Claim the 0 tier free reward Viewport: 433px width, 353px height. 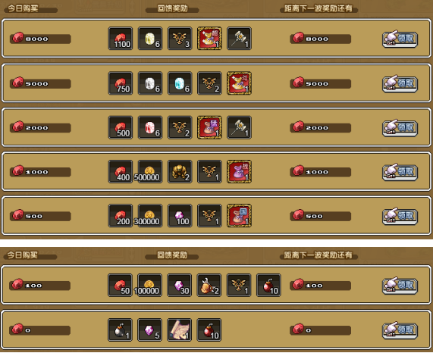coord(400,330)
